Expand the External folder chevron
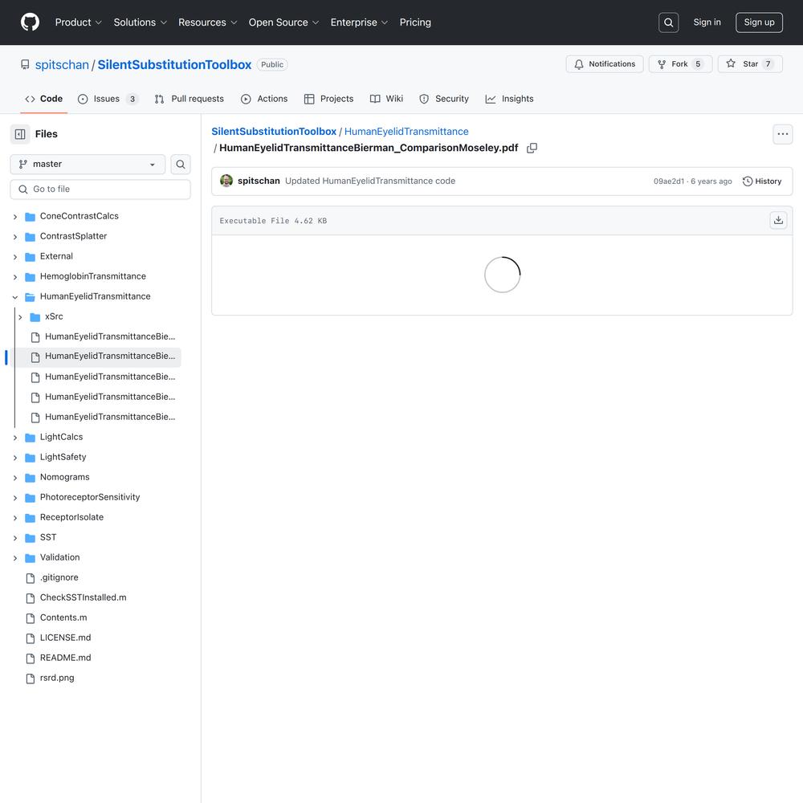The height and width of the screenshot is (803, 803). pyautogui.click(x=14, y=257)
